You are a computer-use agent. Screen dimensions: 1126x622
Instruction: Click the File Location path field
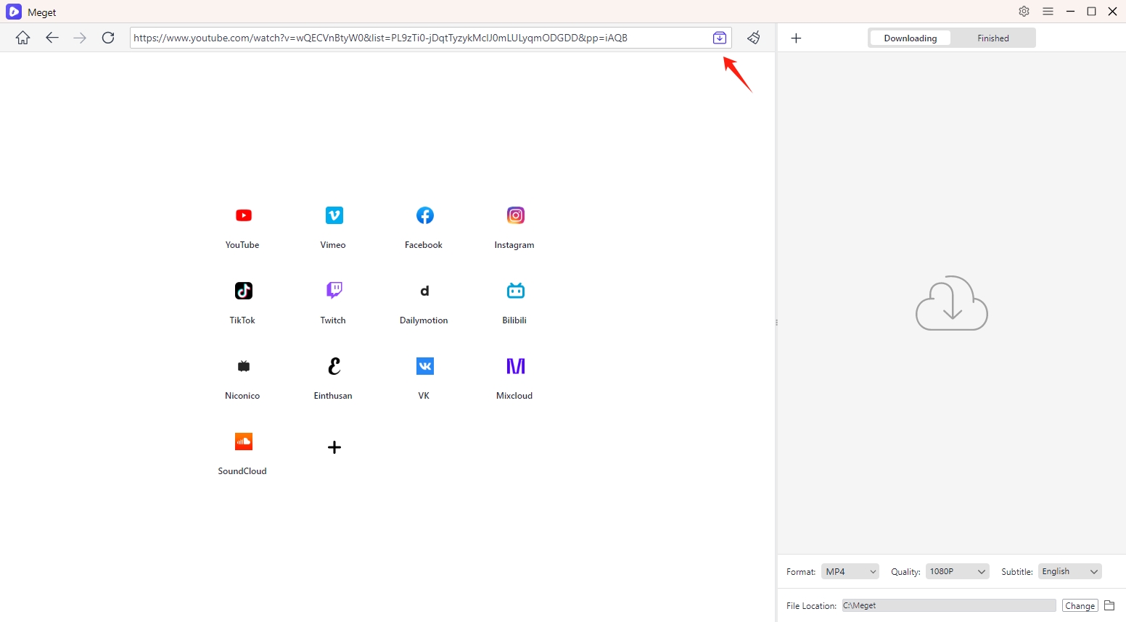click(948, 605)
